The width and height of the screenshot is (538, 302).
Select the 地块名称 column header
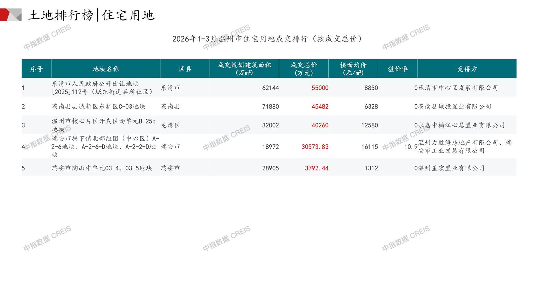pos(106,69)
